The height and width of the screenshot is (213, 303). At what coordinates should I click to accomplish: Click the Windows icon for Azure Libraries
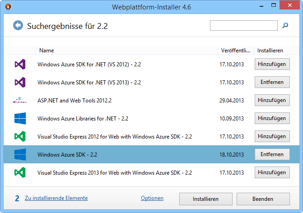click(20, 118)
